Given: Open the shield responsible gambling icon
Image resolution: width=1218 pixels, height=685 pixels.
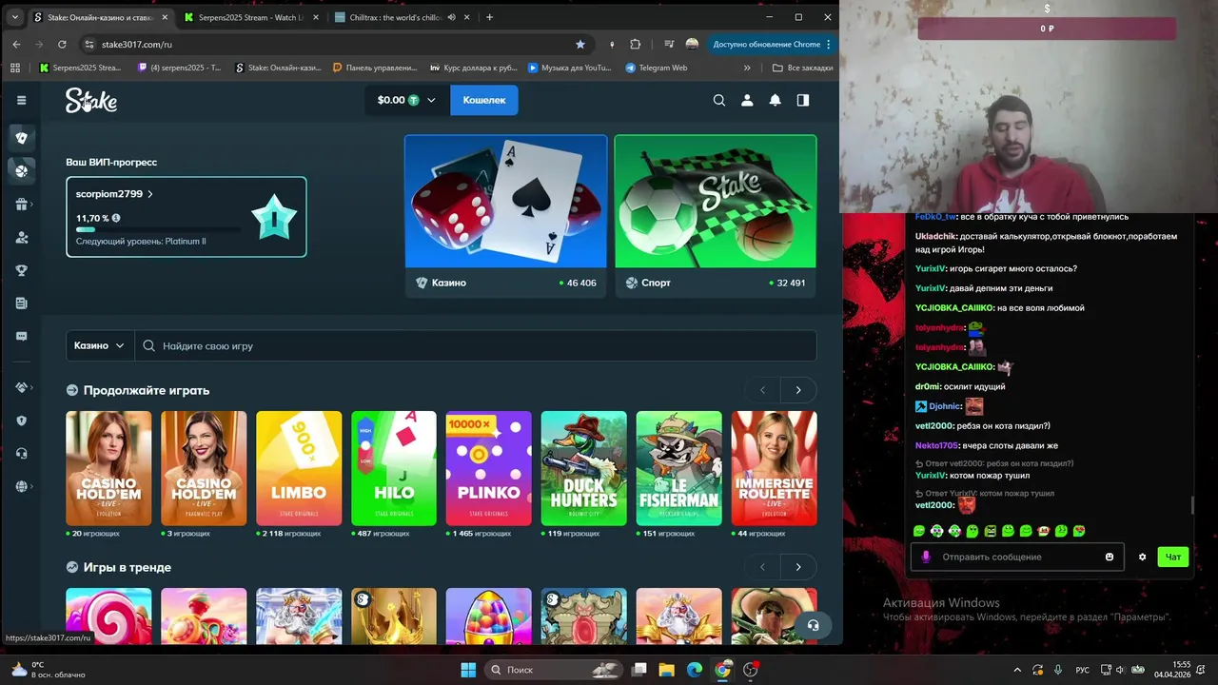Looking at the screenshot, I should click(22, 421).
